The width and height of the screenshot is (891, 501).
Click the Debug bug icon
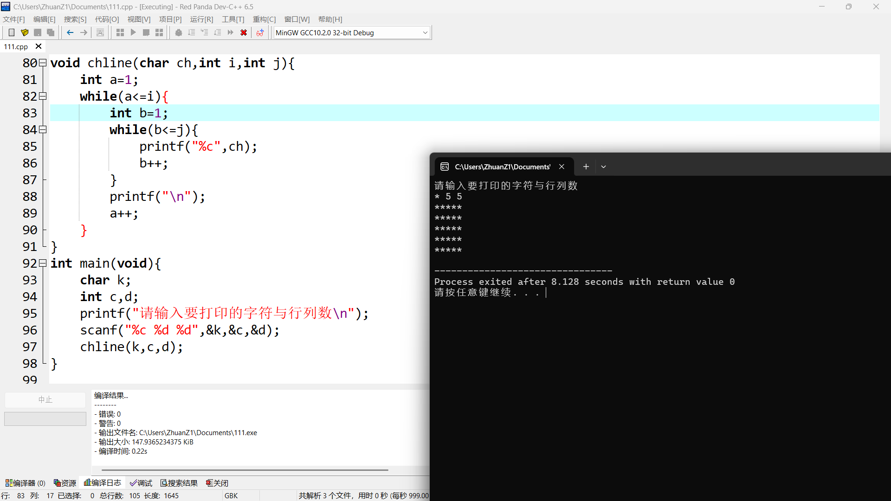point(179,32)
